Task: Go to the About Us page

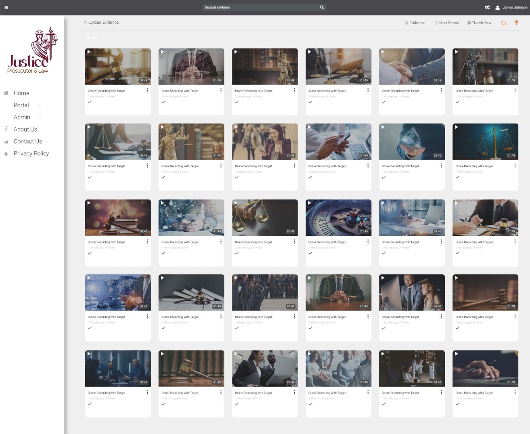Action: 25,129
